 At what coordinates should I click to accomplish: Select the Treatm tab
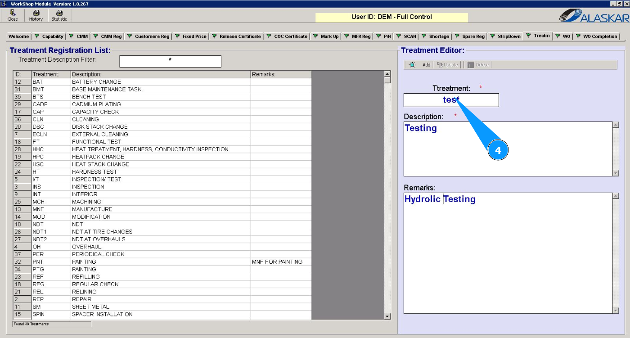click(x=538, y=36)
